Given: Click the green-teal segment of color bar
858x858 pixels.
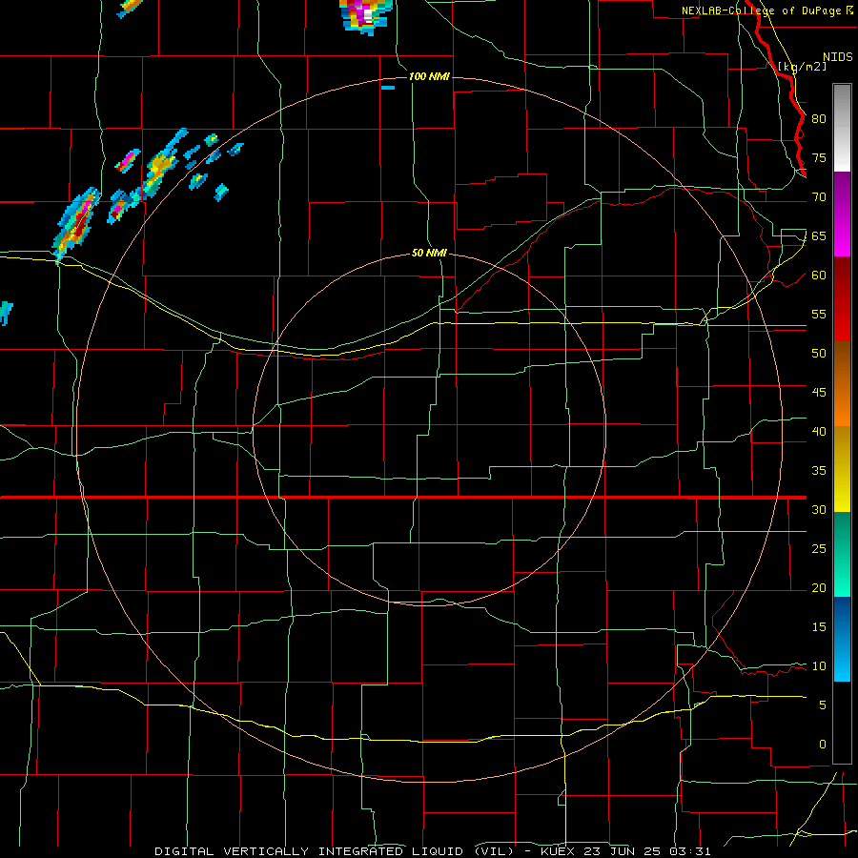Looking at the screenshot, I should click(x=842, y=554).
